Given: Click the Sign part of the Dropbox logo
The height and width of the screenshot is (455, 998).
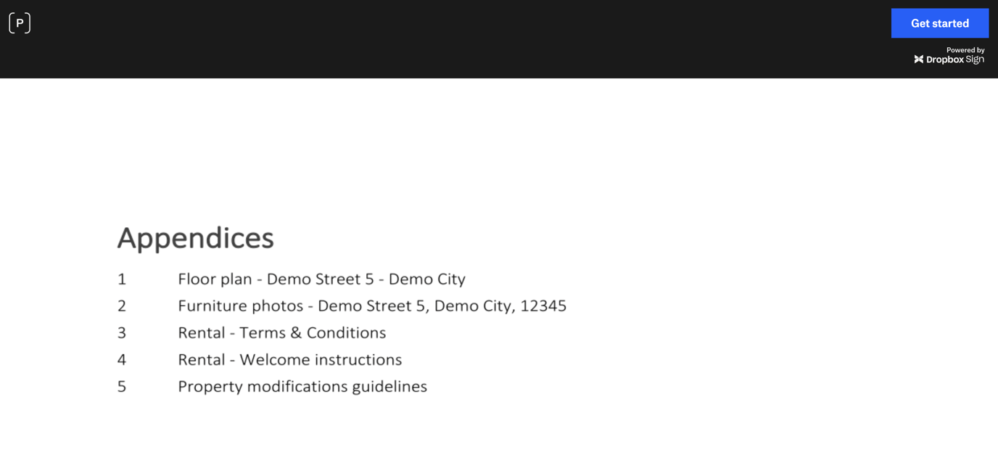Looking at the screenshot, I should 976,60.
